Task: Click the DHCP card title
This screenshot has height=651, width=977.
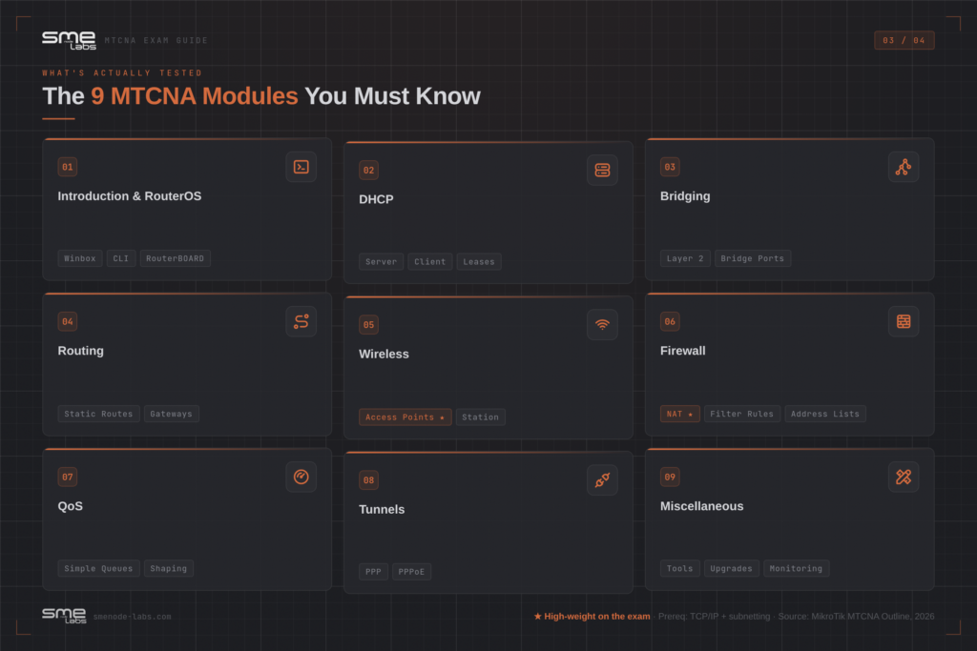Action: tap(376, 199)
